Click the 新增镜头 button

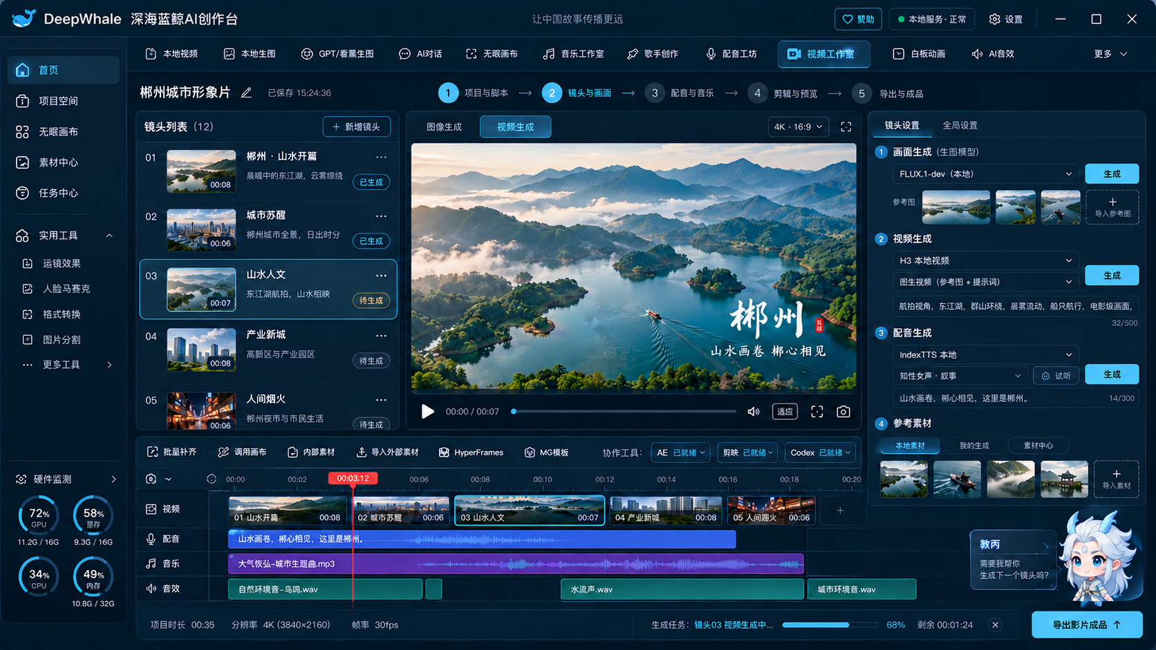coord(357,127)
